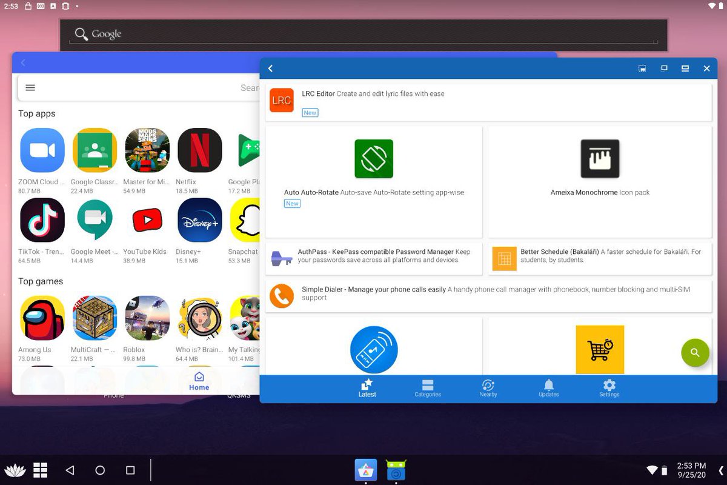The image size is (727, 485).
Task: Open YouTube Kids app entry
Action: coord(147,230)
